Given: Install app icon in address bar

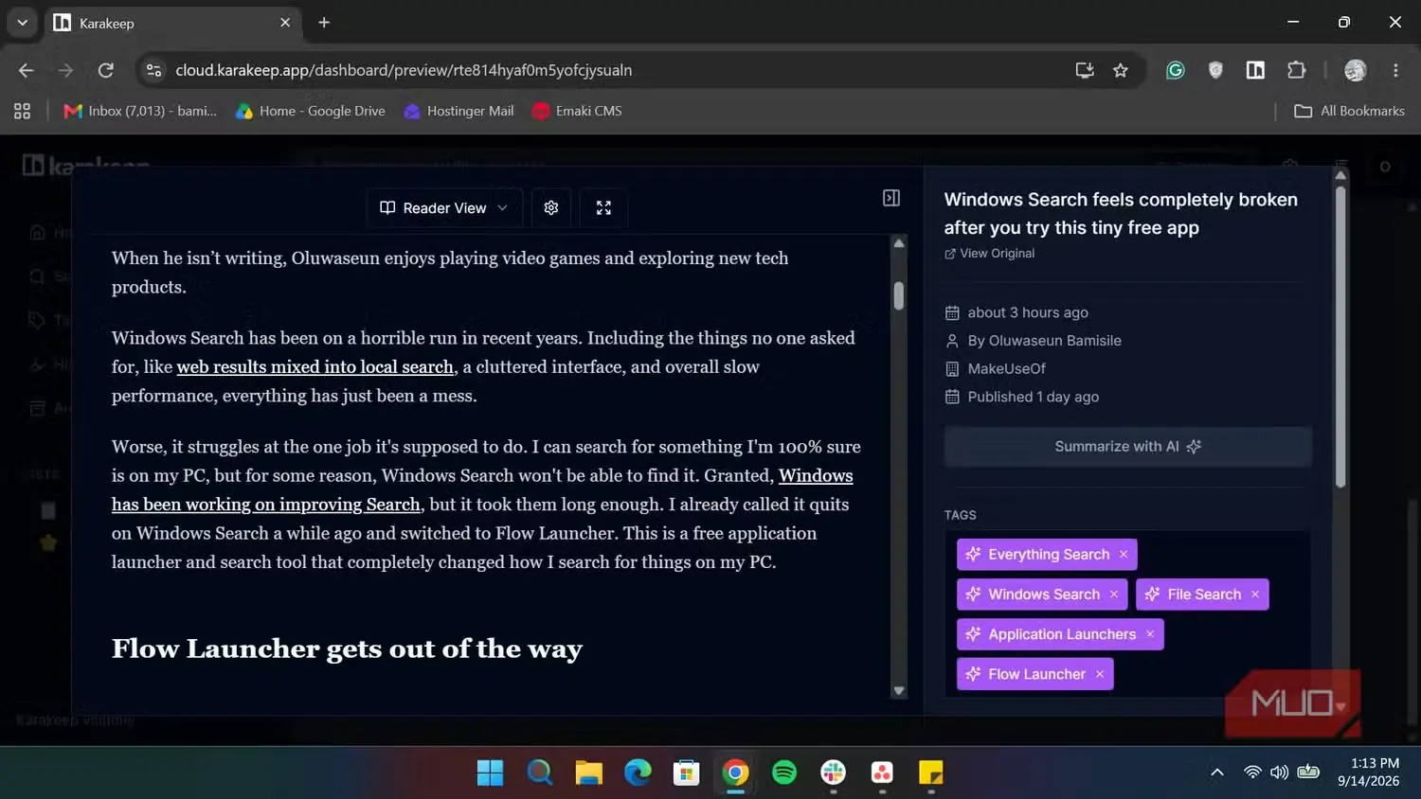Looking at the screenshot, I should [1085, 70].
